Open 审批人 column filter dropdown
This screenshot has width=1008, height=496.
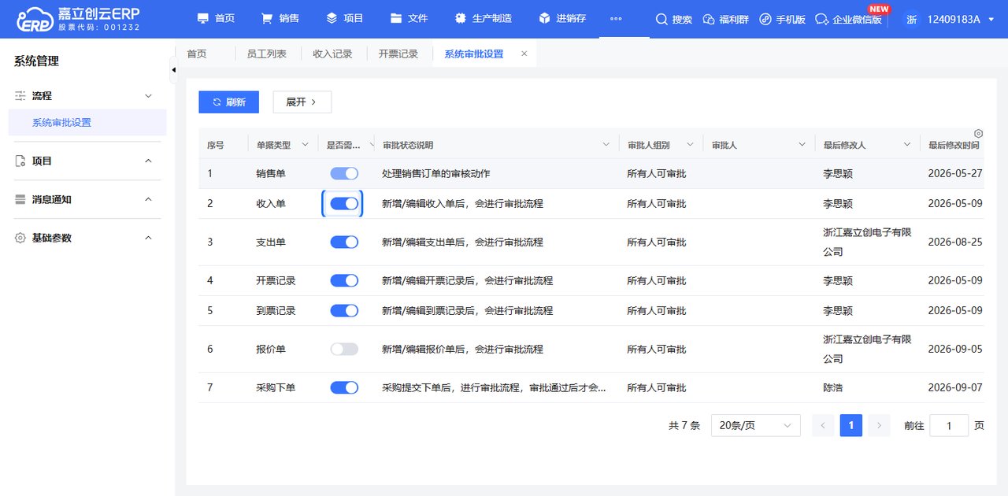coord(802,145)
